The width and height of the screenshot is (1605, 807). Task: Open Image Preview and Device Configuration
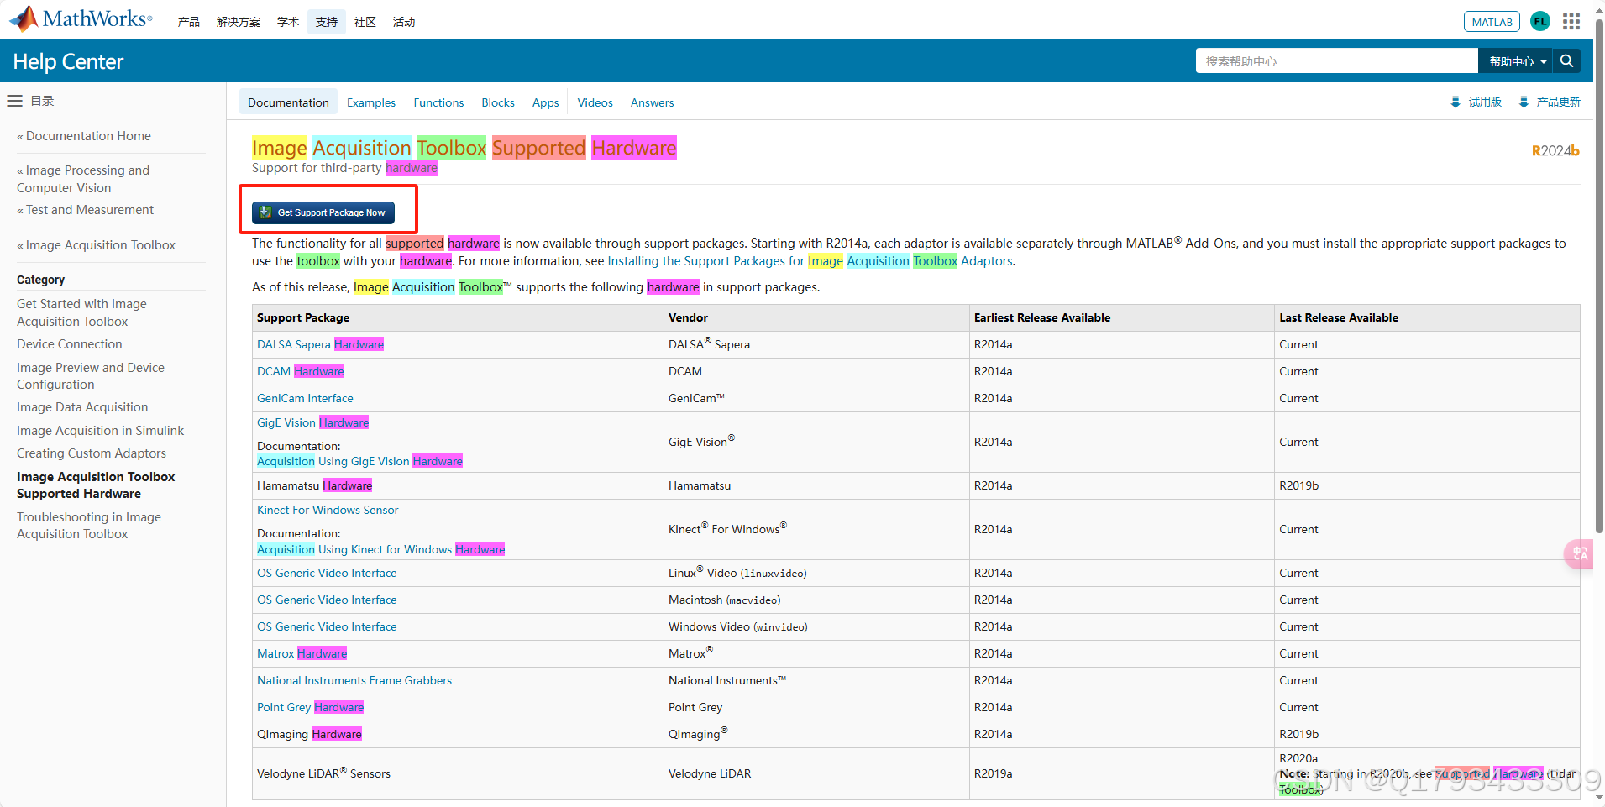point(91,376)
